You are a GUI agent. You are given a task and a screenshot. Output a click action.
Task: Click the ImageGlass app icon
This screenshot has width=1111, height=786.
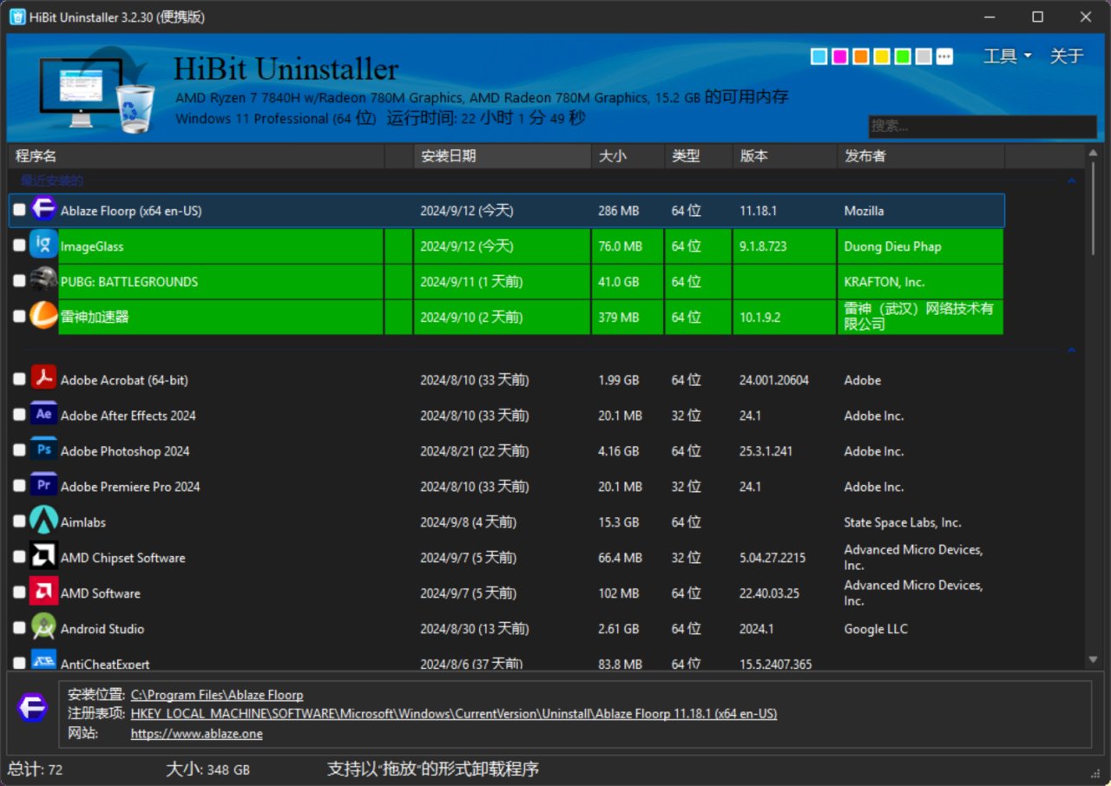coord(43,246)
